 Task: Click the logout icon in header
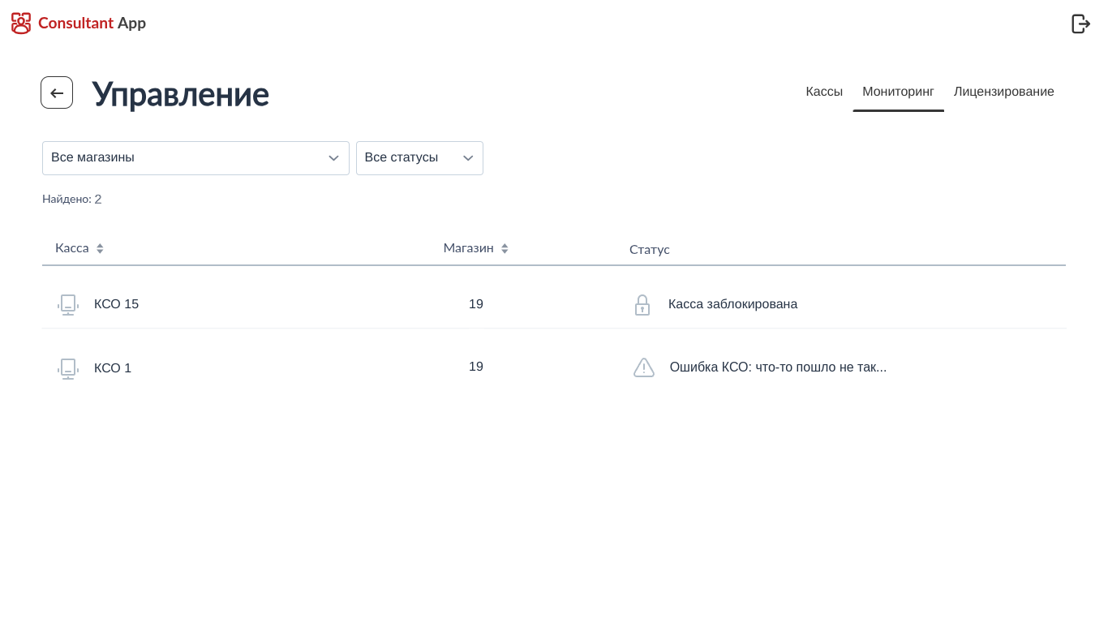click(1080, 24)
